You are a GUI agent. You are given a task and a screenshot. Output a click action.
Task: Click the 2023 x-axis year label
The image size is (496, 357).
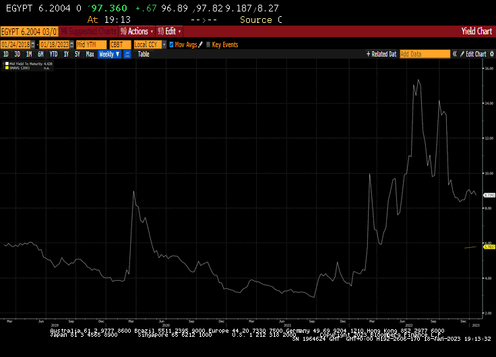pos(476,325)
